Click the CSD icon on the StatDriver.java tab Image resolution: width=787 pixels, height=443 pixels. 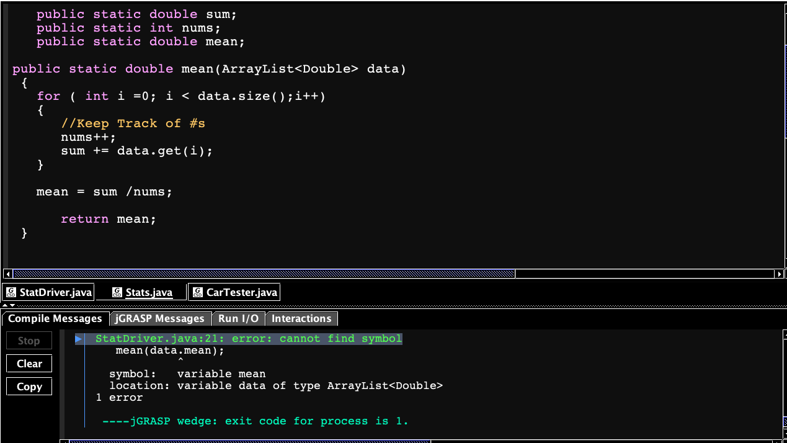11,292
